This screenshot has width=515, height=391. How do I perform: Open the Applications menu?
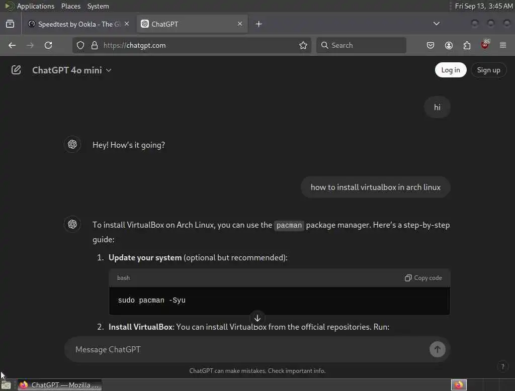pyautogui.click(x=36, y=6)
